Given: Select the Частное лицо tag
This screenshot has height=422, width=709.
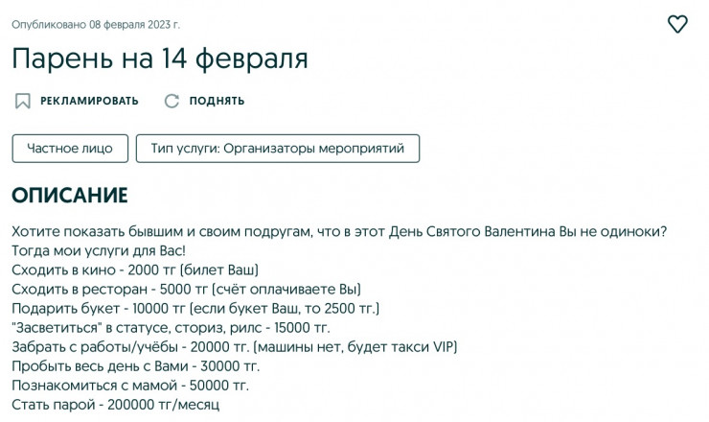Looking at the screenshot, I should 70,149.
